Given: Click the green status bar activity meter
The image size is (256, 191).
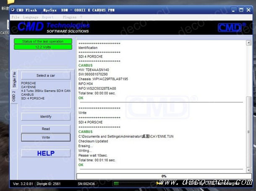Looking at the screenshot, I should 138,183.
